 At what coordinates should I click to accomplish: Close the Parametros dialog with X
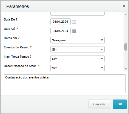tap(124, 6)
